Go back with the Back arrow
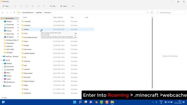 click(3, 13)
